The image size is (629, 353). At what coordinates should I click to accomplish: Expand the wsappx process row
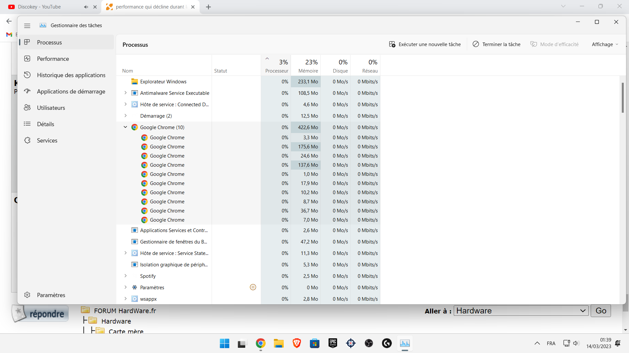[x=125, y=299]
